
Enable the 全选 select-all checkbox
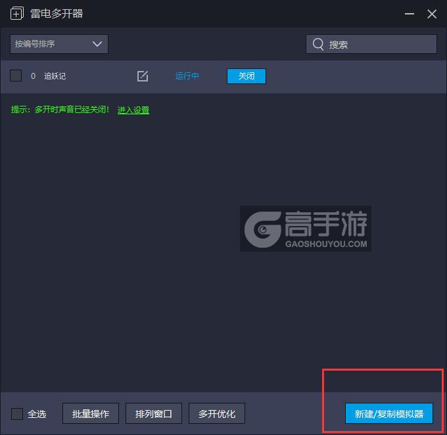coord(17,413)
